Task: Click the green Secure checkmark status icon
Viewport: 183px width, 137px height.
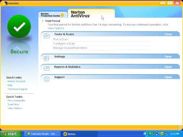Action: pyautogui.click(x=19, y=26)
